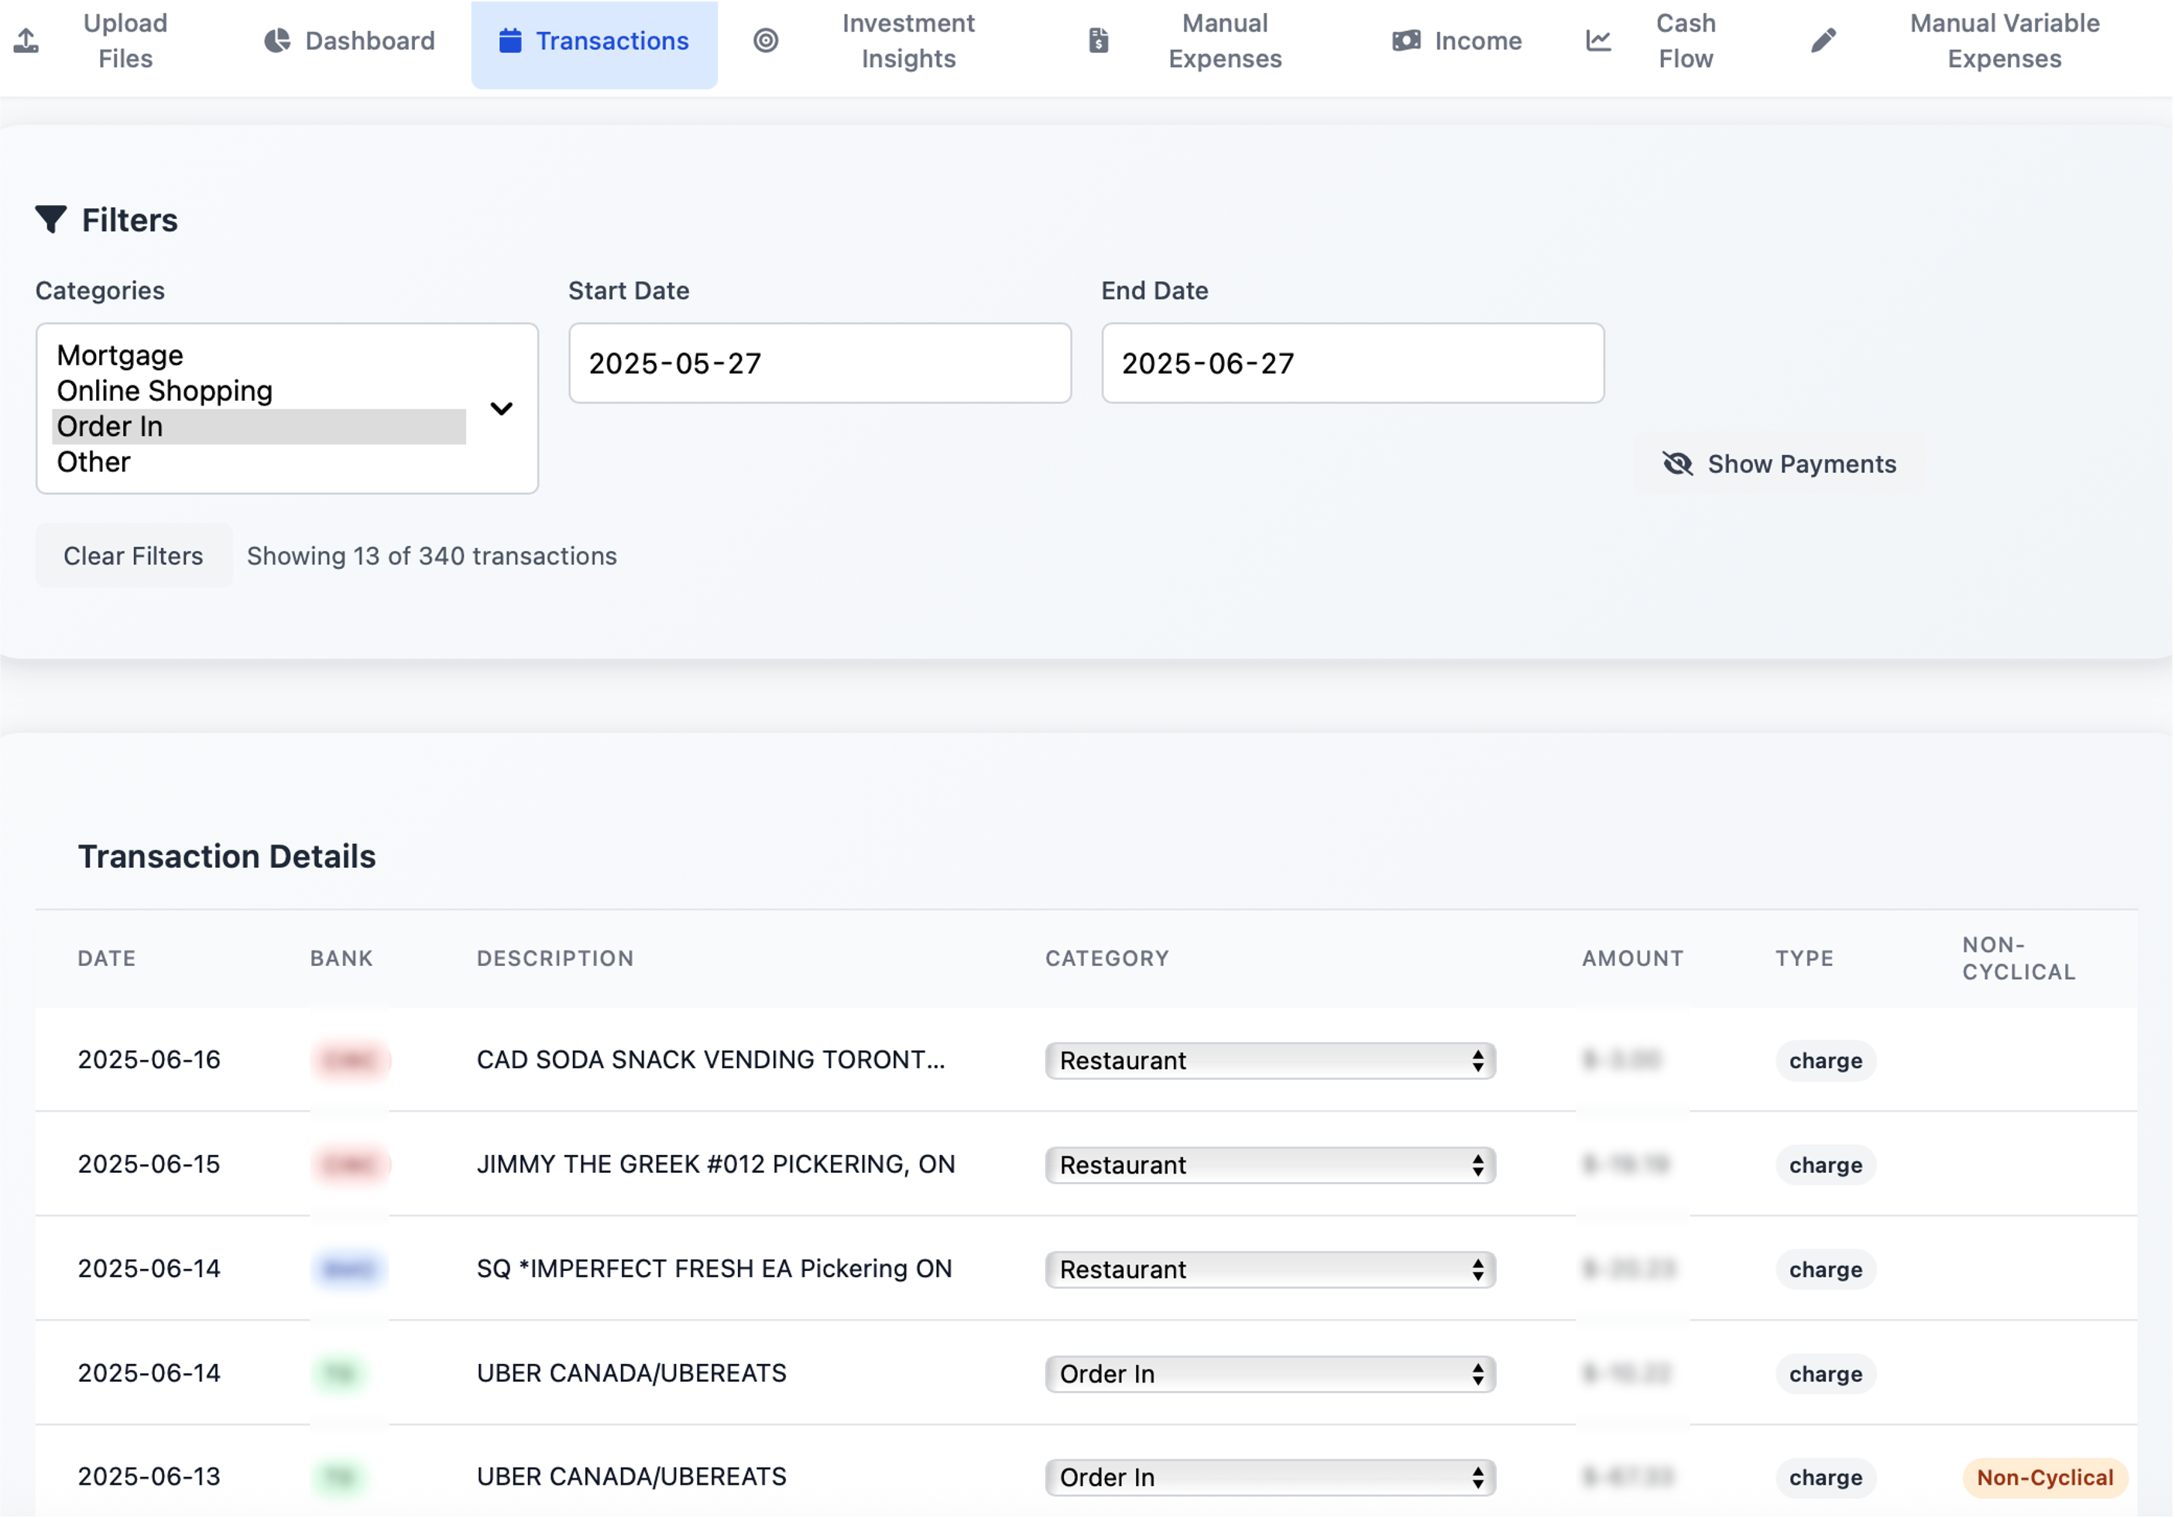Click the End Date field
The image size is (2175, 1518).
(x=1352, y=364)
